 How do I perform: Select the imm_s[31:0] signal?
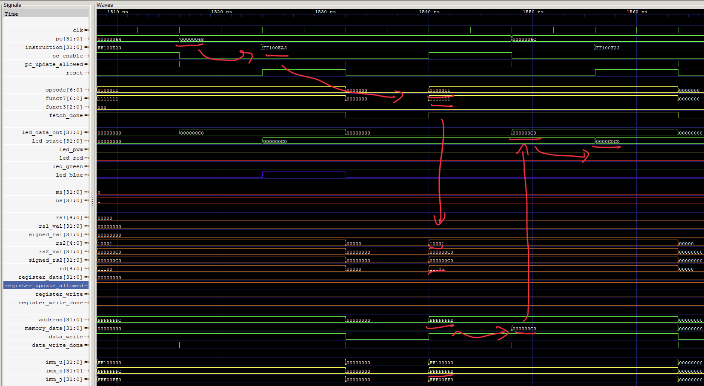[46, 371]
